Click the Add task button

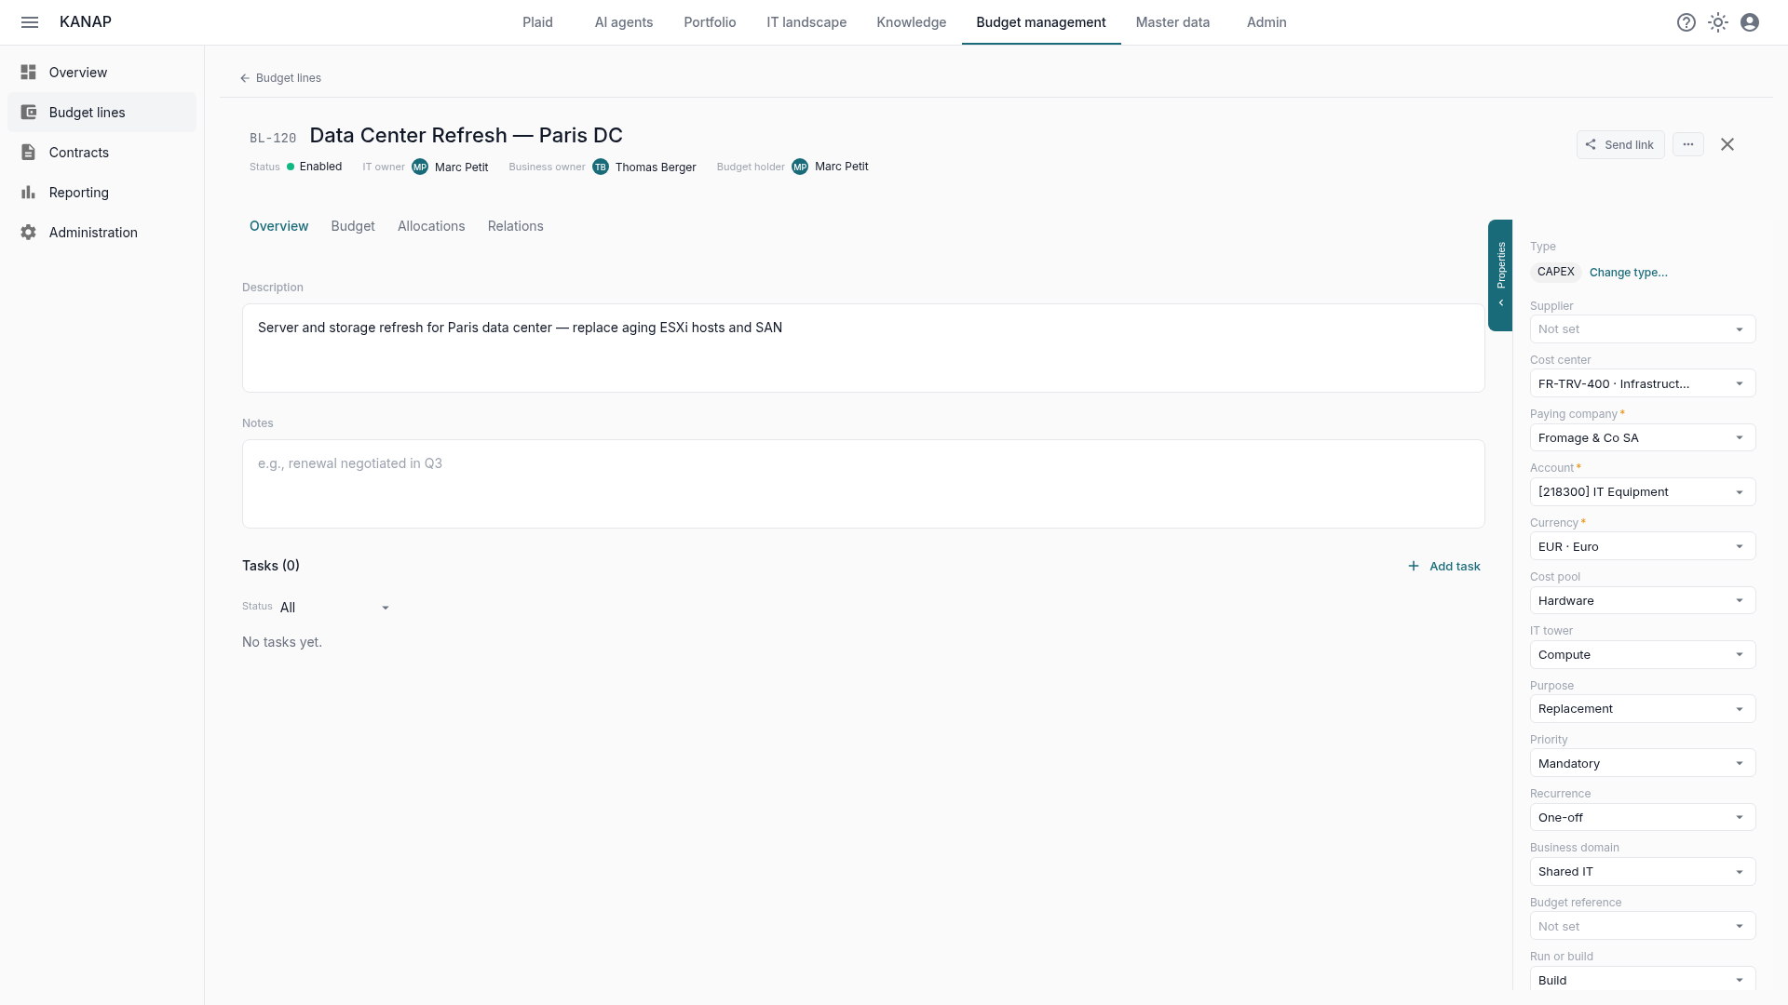pyautogui.click(x=1443, y=567)
